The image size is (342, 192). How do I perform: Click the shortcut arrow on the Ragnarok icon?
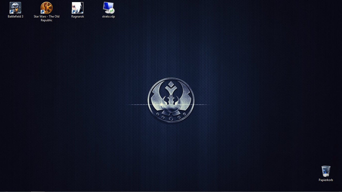(x=74, y=12)
